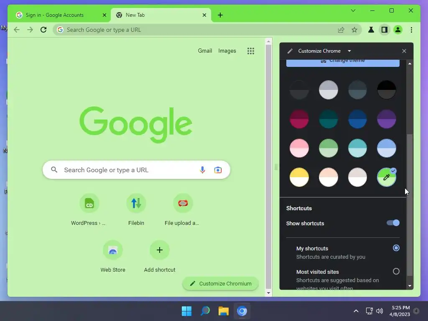Pick the light grey color swatch
This screenshot has height=321, width=428.
point(329,90)
